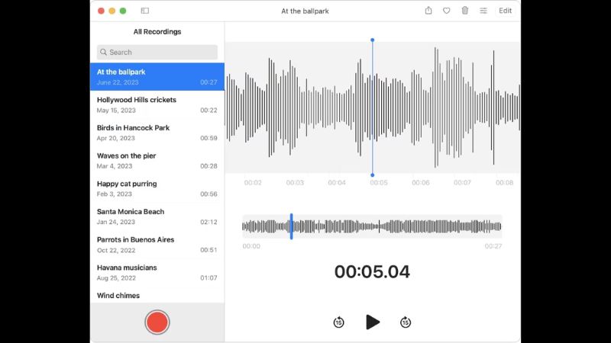The image size is (611, 343).
Task: Skip back 15 seconds
Action: click(x=338, y=322)
